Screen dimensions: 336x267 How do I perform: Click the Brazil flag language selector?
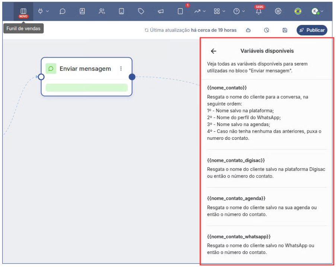click(x=298, y=11)
